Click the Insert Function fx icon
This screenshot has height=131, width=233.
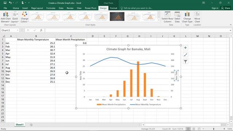click(x=41, y=30)
